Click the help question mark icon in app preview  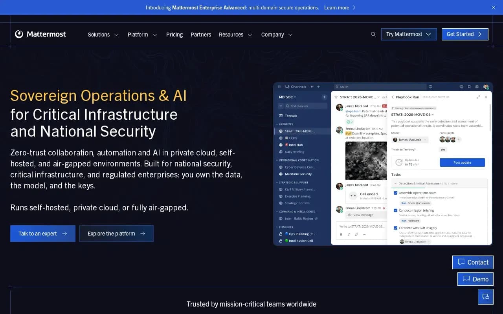point(430,87)
